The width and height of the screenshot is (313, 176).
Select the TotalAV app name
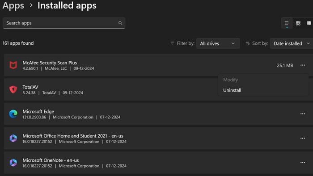click(30, 87)
